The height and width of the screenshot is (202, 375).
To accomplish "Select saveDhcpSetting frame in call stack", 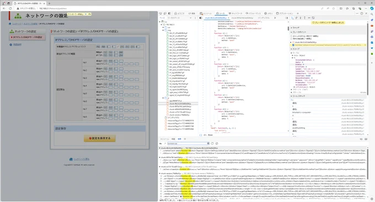I will pos(299,128).
